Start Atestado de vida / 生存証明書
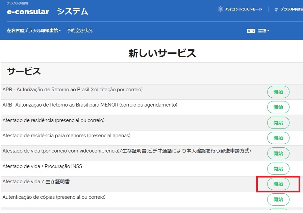Image resolution: width=303 pixels, height=213 pixels. tap(278, 184)
